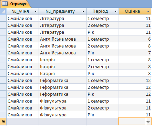Select the №_предмету column header
152x126 pixels.
tap(63, 11)
